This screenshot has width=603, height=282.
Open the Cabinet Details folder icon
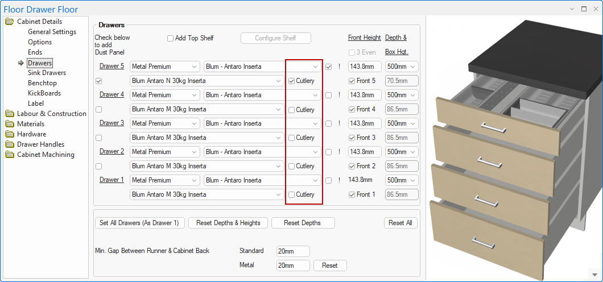[10, 22]
